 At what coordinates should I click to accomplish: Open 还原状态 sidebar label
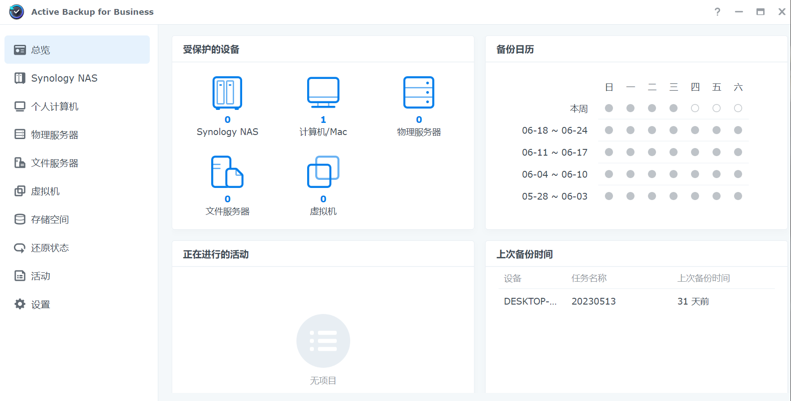click(50, 248)
